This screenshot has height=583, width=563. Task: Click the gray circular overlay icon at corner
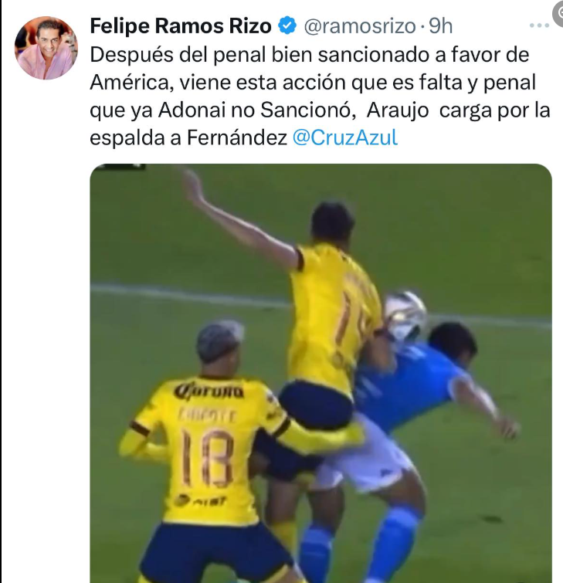[558, 14]
